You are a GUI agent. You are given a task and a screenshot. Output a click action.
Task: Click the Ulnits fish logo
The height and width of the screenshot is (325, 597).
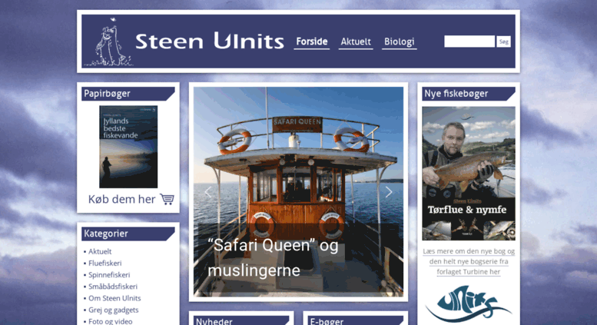(x=468, y=303)
